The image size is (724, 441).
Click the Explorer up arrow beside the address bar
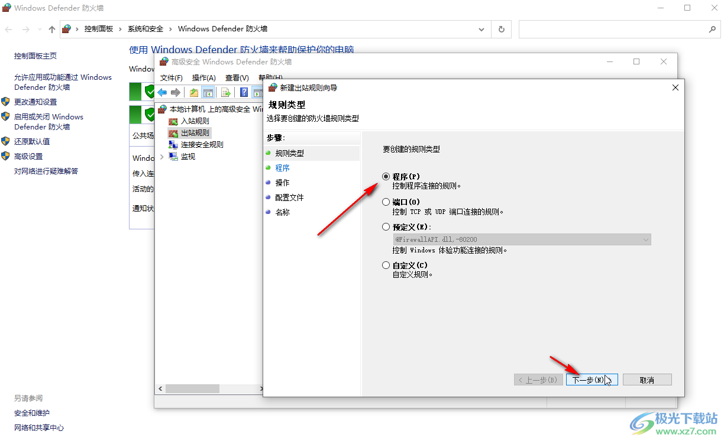click(52, 29)
